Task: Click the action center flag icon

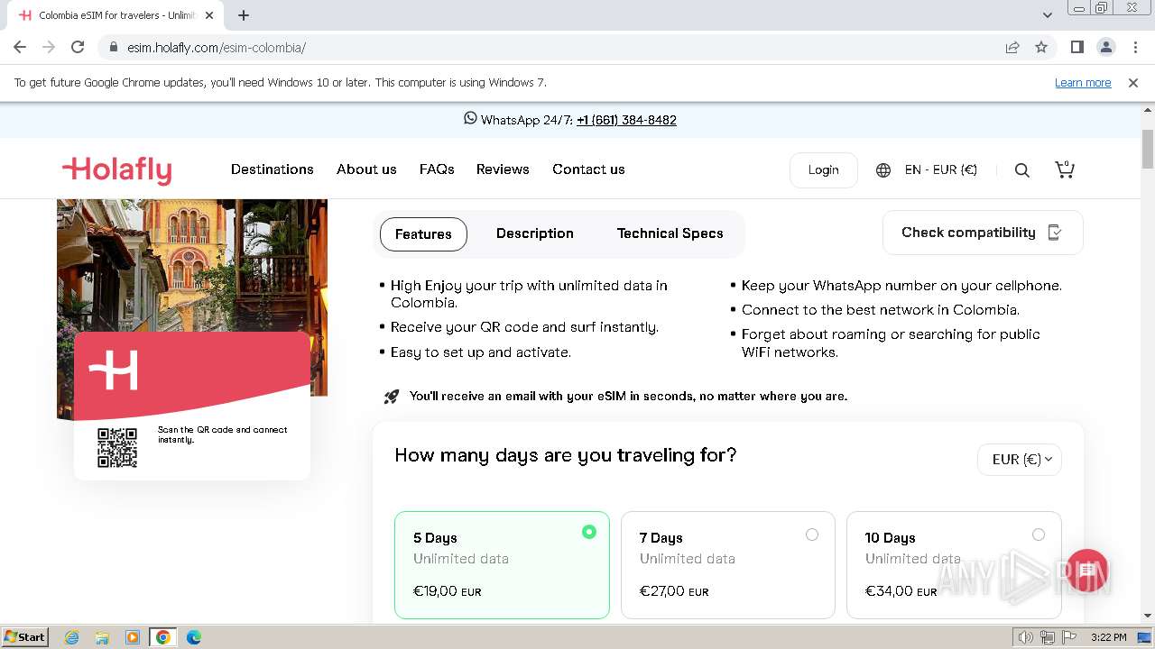Action: [x=1069, y=637]
